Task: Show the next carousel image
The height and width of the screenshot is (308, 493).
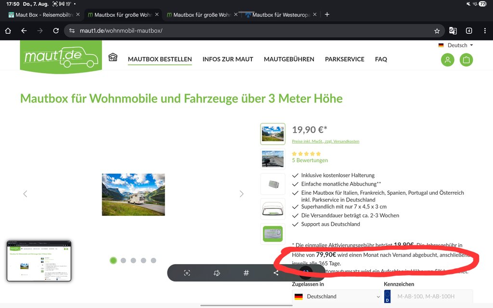Action: 242,194
